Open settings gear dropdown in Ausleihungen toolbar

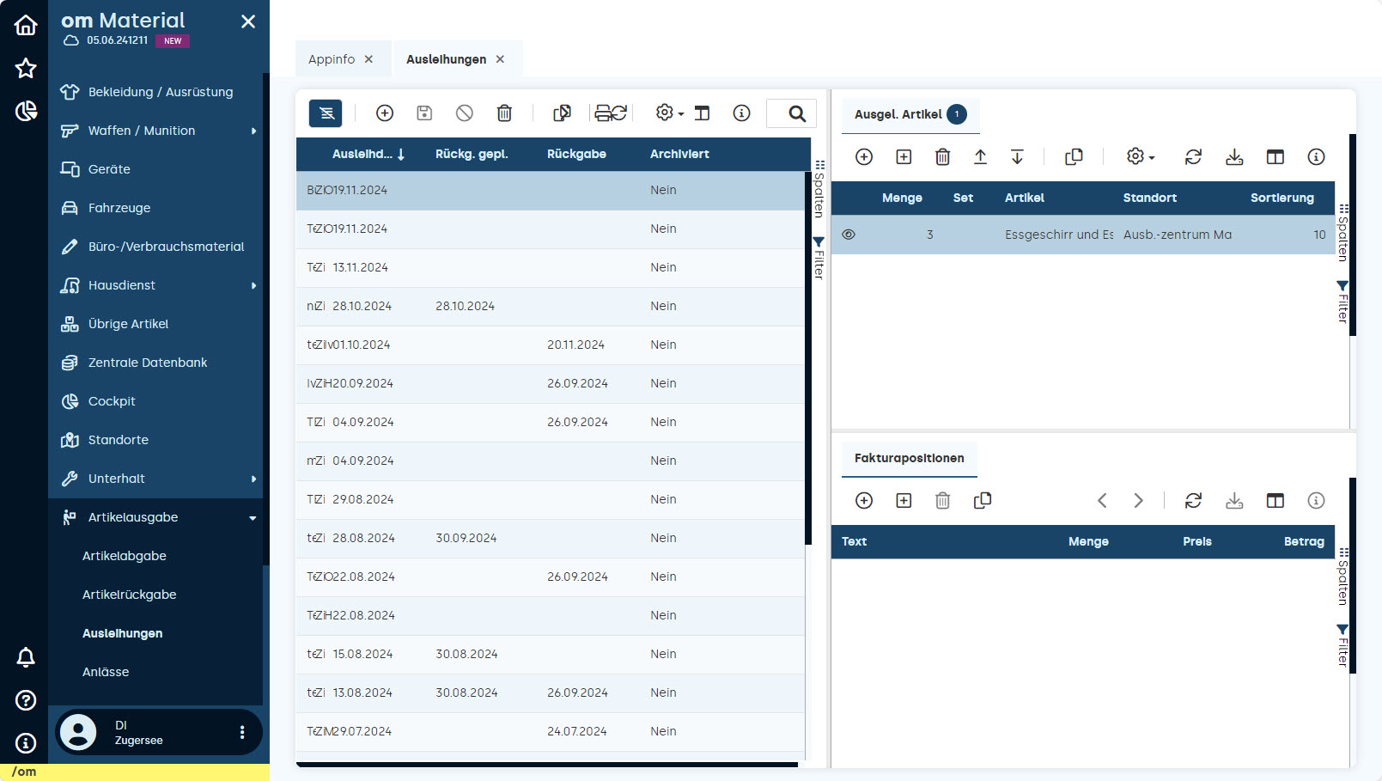tap(669, 113)
